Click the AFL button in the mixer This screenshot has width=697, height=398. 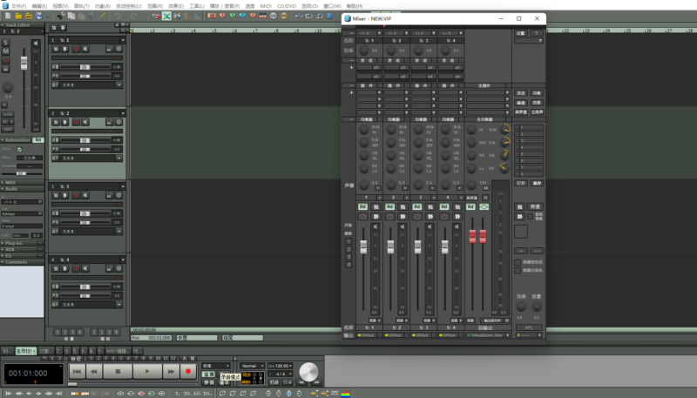tap(528, 327)
